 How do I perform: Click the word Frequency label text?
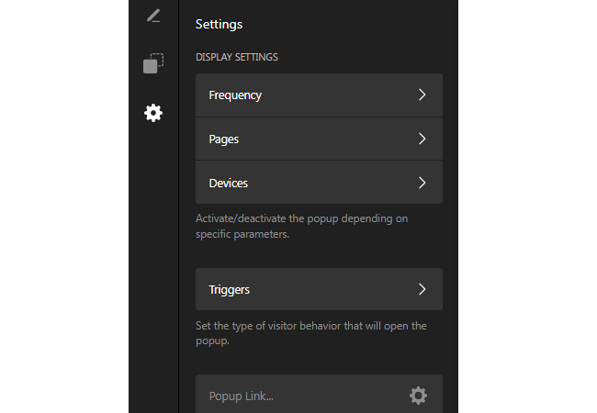tap(235, 95)
